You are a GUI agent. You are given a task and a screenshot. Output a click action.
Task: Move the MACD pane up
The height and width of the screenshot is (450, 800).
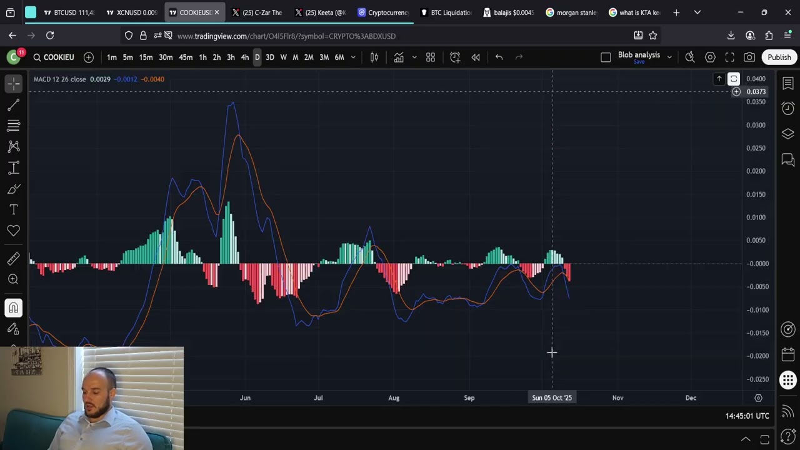point(719,79)
